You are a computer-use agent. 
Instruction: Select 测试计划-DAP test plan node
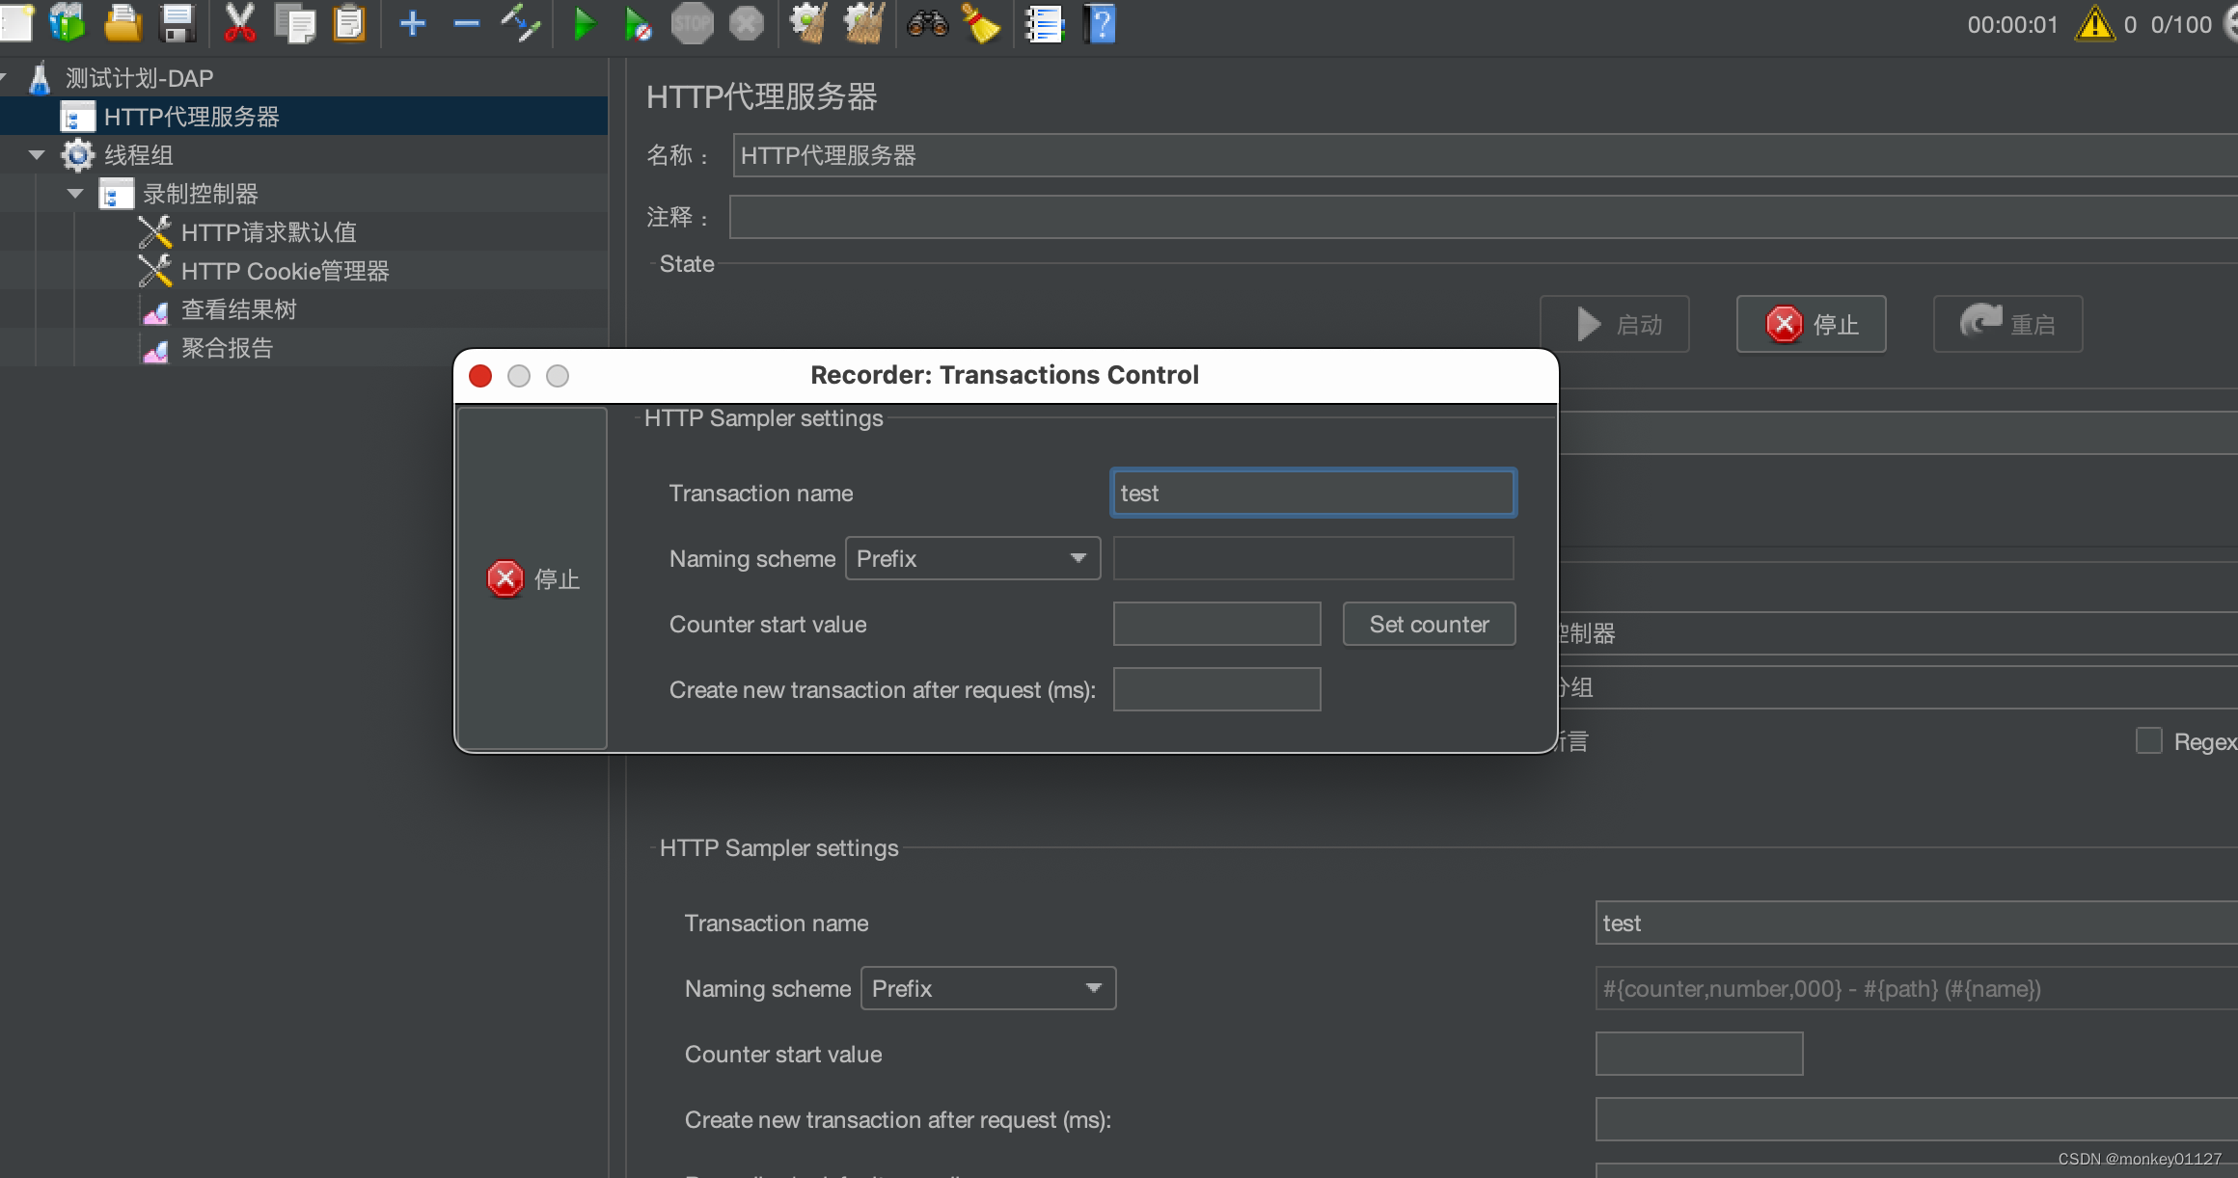point(139,78)
